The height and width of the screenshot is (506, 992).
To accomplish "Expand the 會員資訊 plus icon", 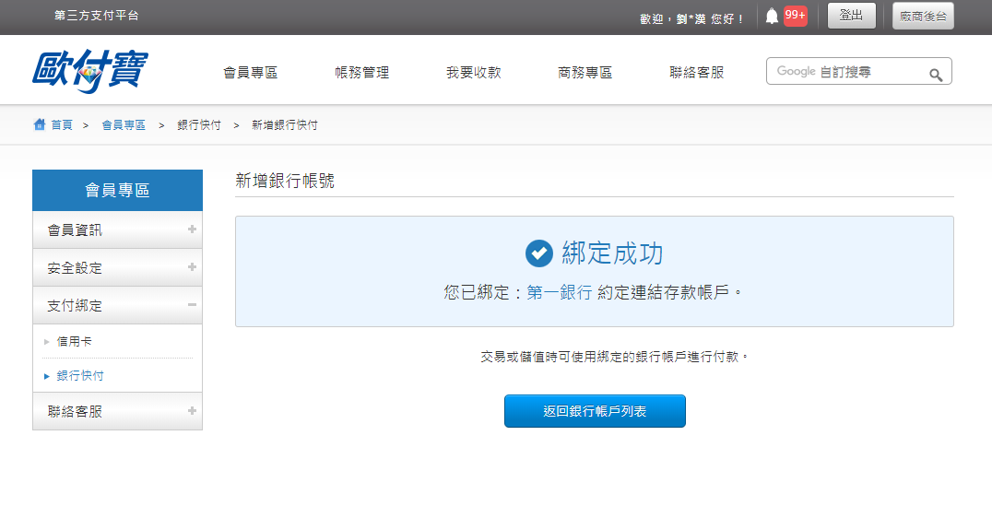I will coord(192,229).
